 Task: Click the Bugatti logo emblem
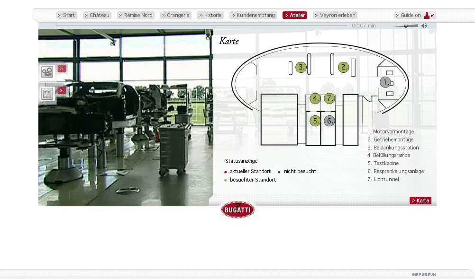tap(237, 209)
